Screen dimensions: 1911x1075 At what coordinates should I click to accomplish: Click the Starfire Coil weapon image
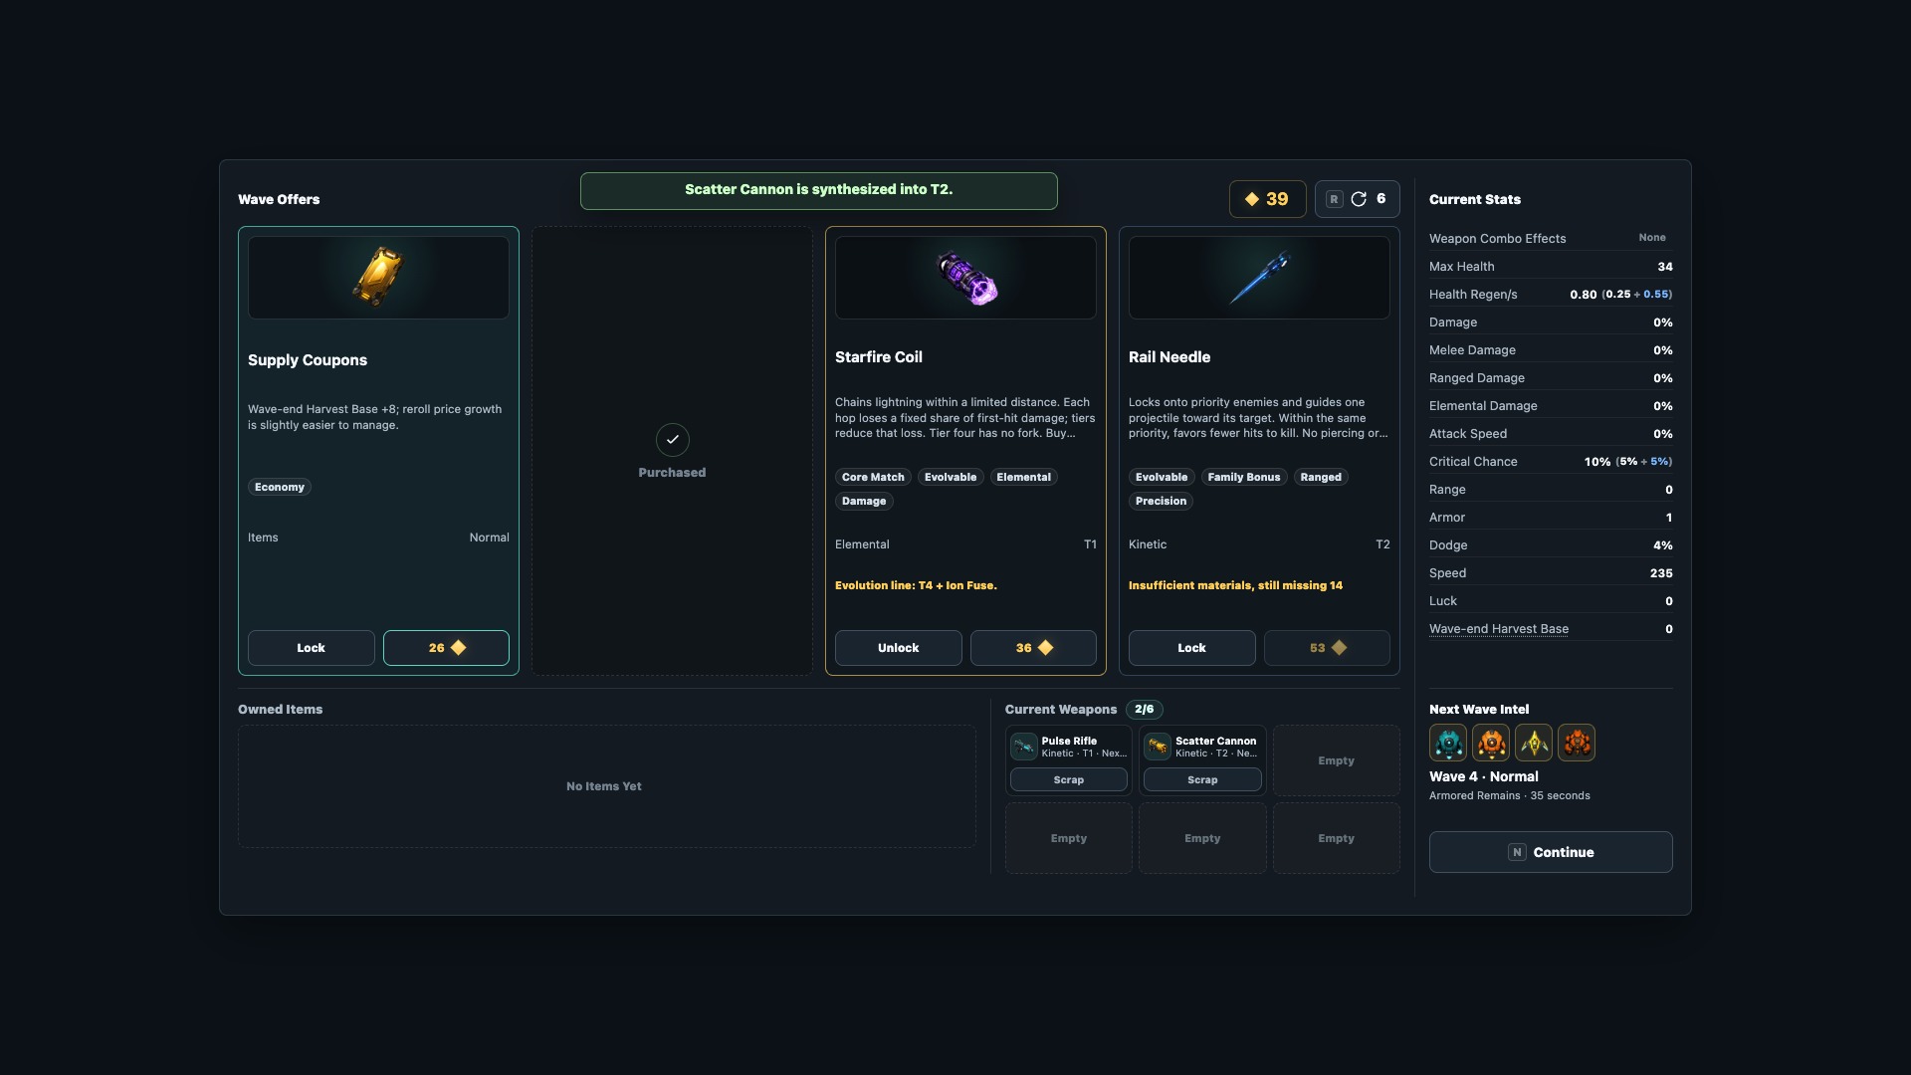click(x=966, y=278)
